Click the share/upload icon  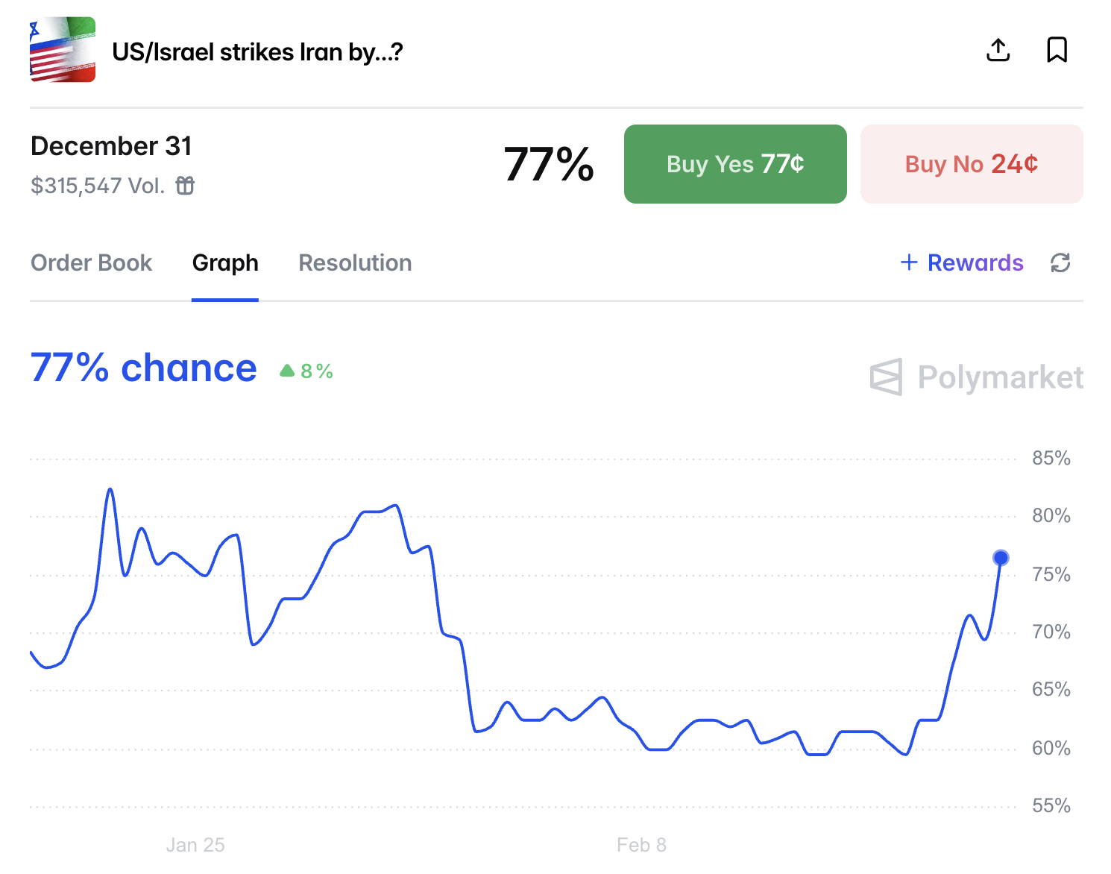click(x=998, y=50)
